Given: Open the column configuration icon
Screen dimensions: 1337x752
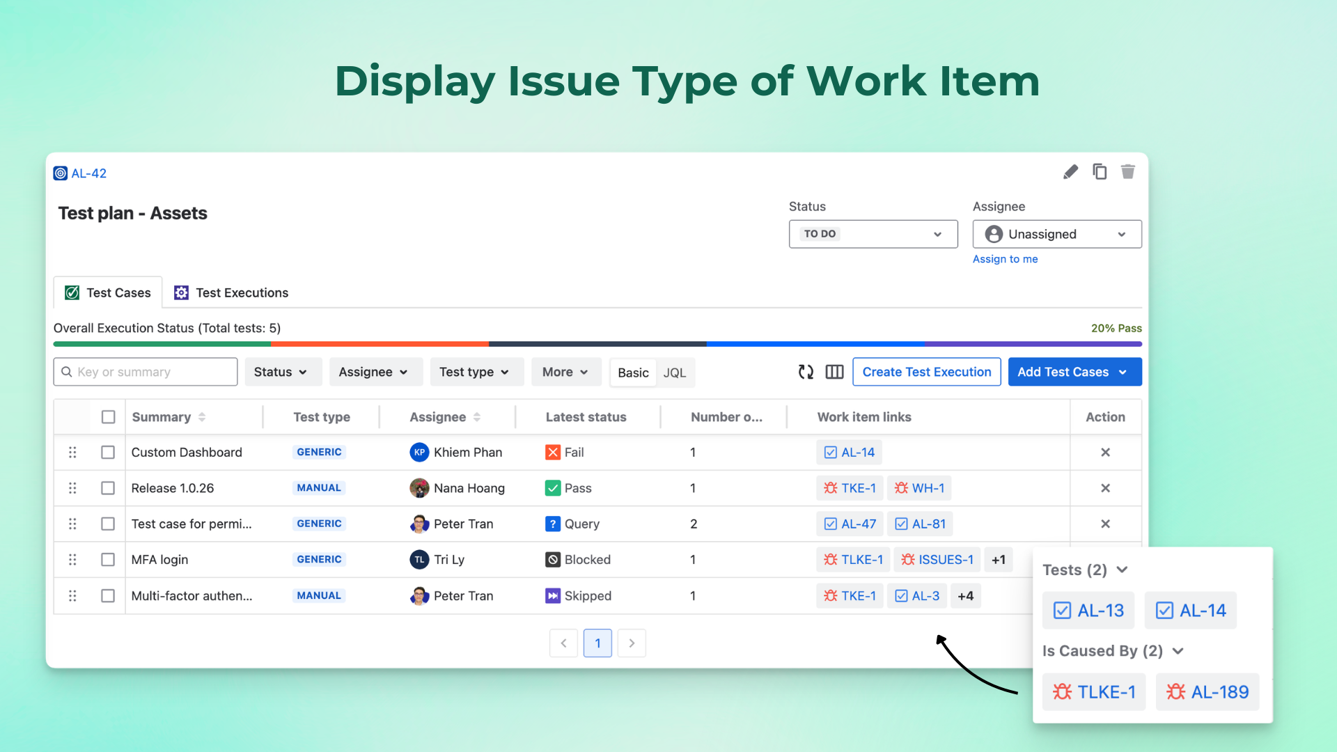Looking at the screenshot, I should 834,372.
